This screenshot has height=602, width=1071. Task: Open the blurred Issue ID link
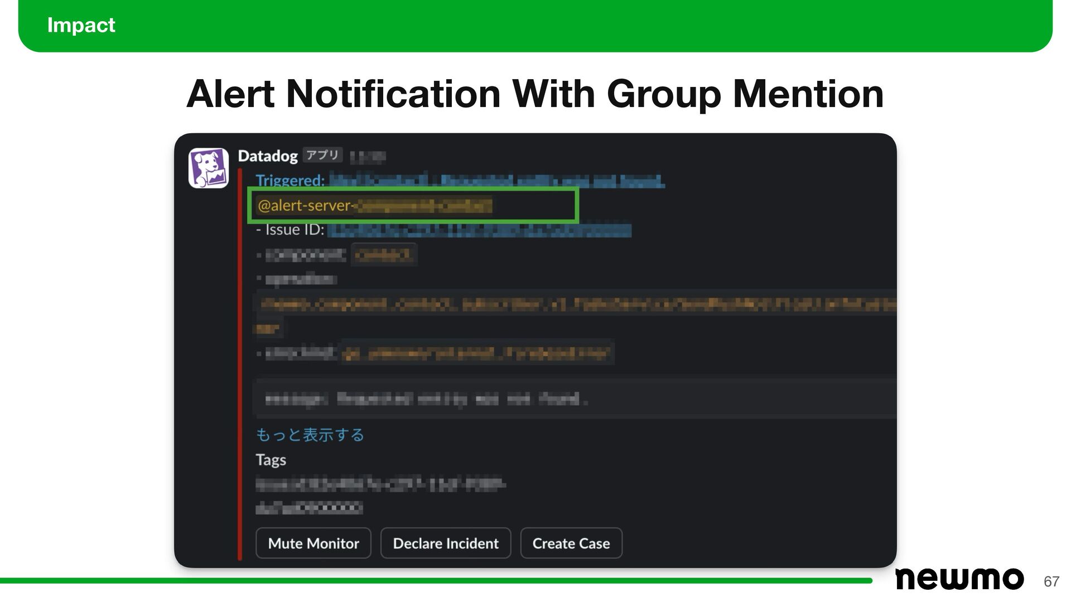479,230
